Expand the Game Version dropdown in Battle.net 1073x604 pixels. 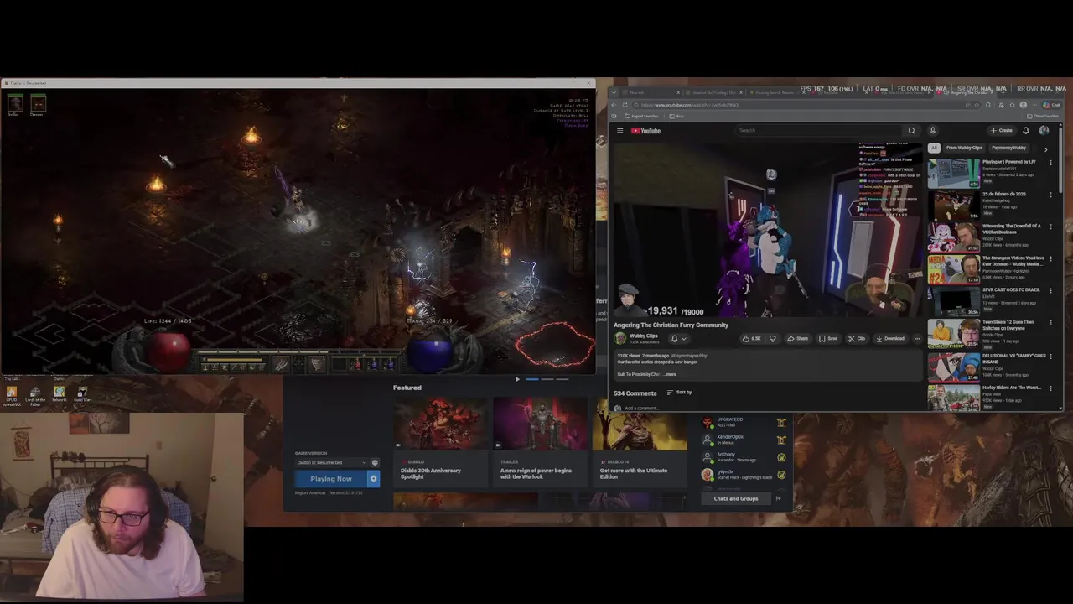pos(330,462)
